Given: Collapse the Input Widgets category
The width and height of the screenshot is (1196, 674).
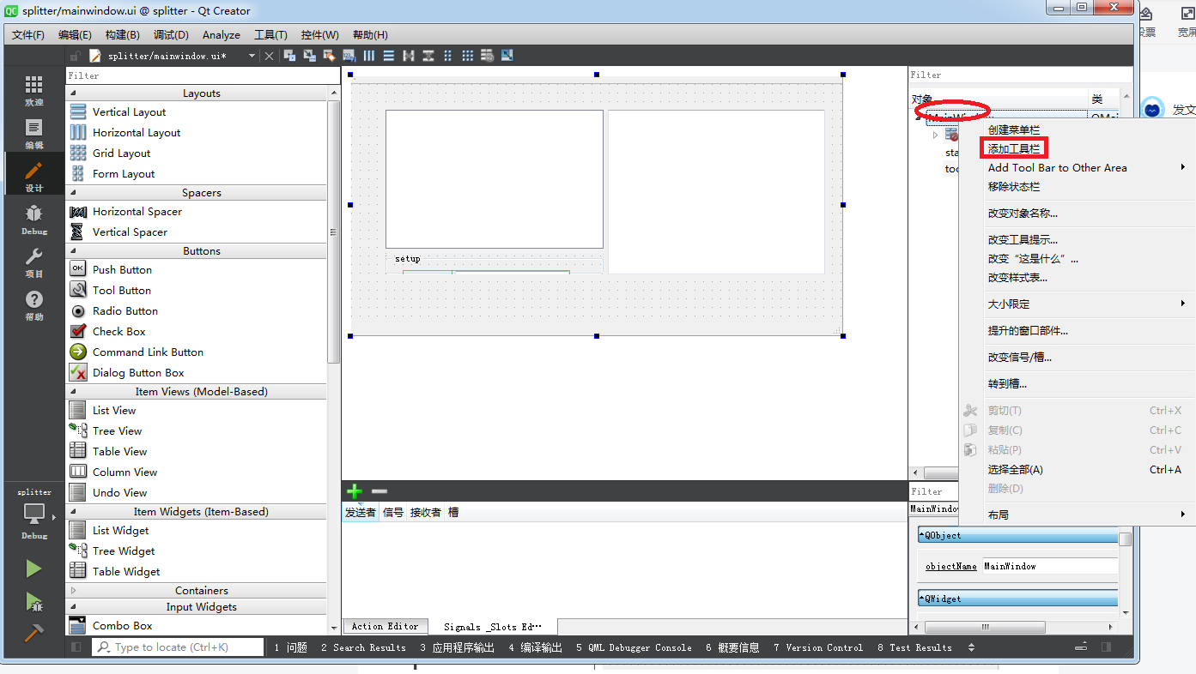Looking at the screenshot, I should pyautogui.click(x=73, y=607).
